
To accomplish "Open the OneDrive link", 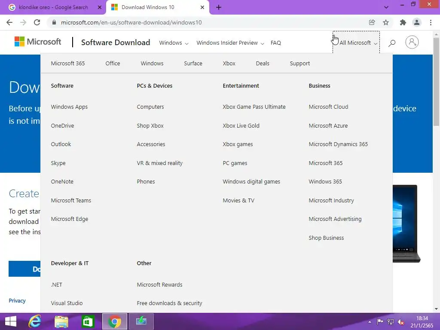I will 63,126.
